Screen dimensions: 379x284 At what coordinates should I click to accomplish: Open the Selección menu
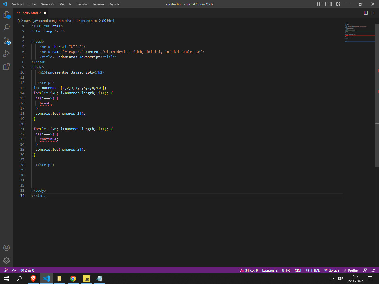pyautogui.click(x=48, y=4)
